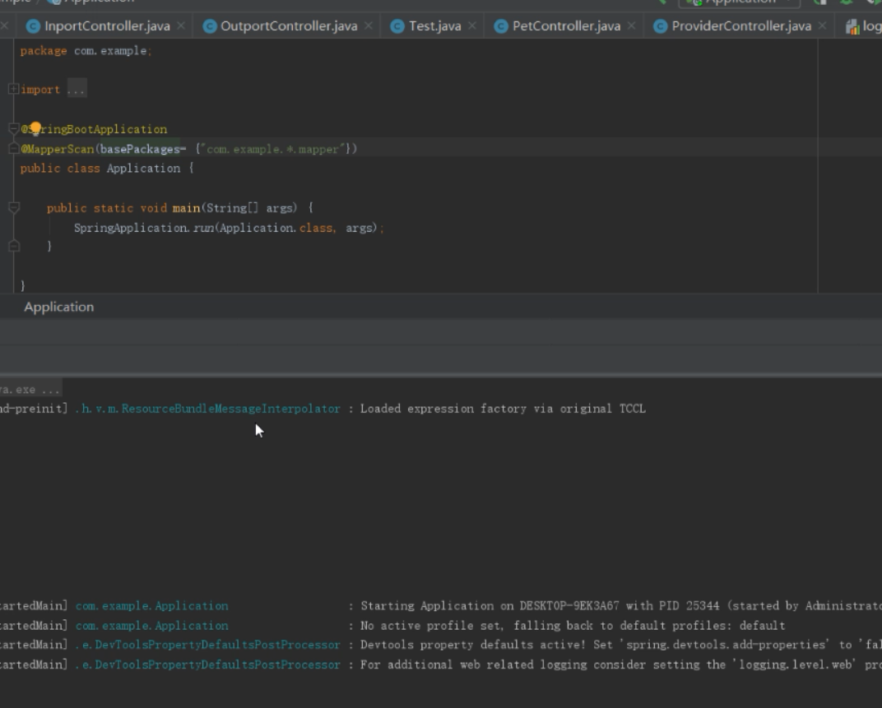Click fold end marker below SpringApplication.run line
This screenshot has width=882, height=708.
click(x=14, y=246)
